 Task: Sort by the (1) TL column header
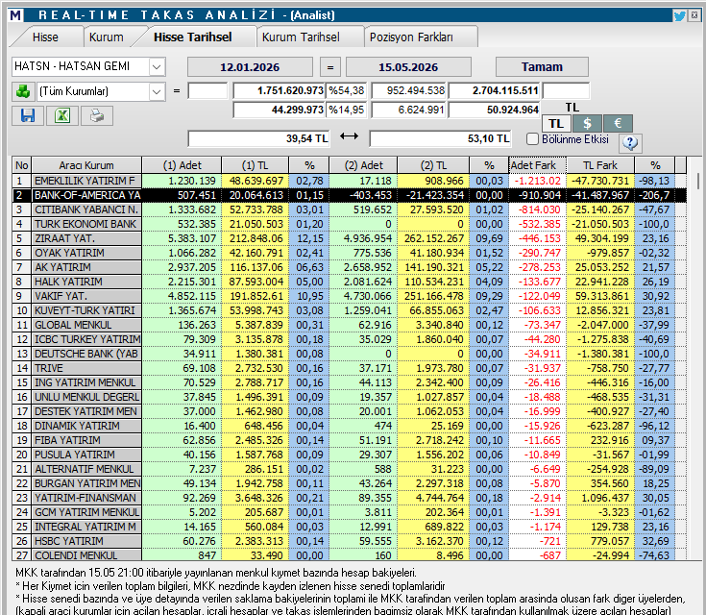tap(255, 165)
